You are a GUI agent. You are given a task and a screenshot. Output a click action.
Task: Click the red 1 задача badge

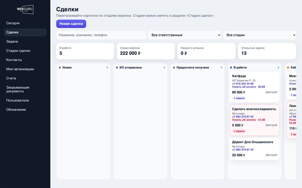pos(239,131)
